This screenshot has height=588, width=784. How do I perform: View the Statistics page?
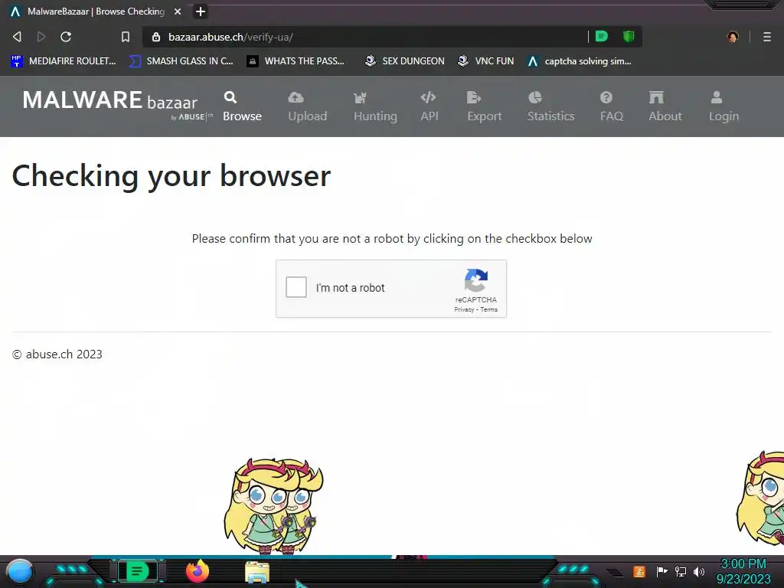click(x=551, y=106)
